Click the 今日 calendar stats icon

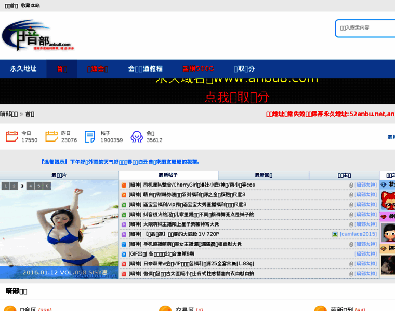click(11, 137)
